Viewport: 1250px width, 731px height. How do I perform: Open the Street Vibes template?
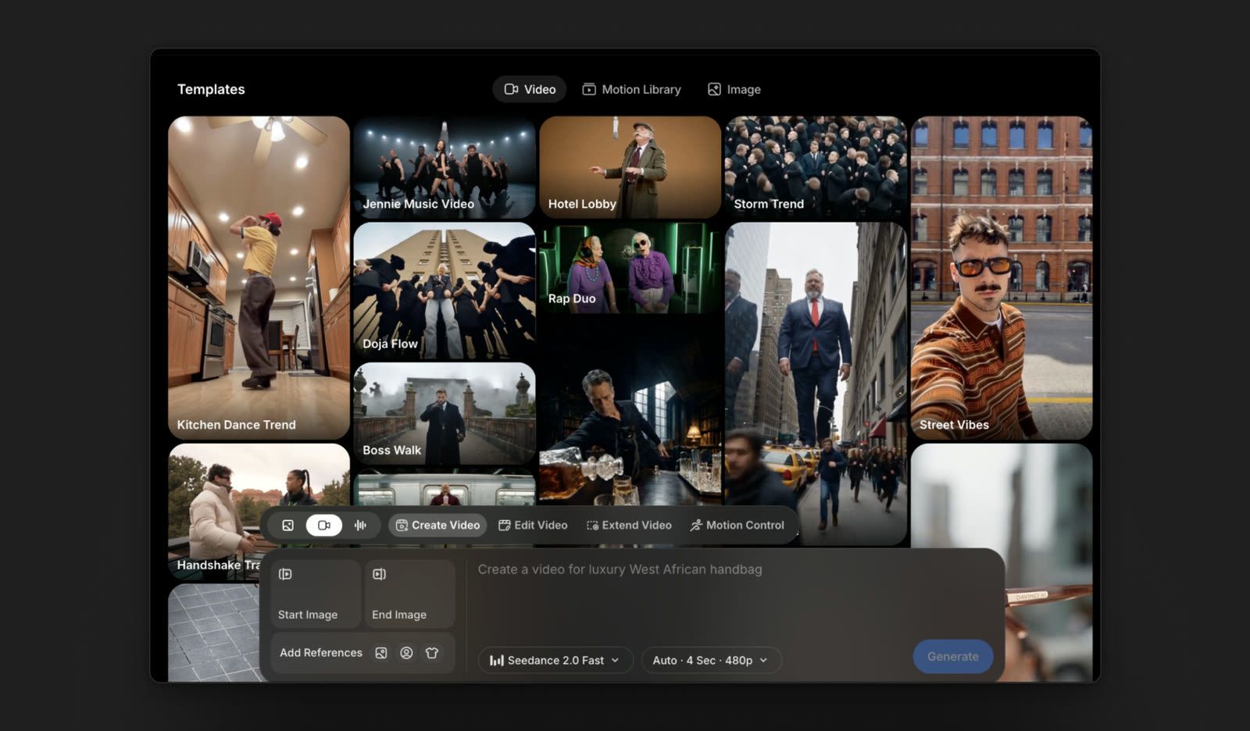tap(1002, 277)
